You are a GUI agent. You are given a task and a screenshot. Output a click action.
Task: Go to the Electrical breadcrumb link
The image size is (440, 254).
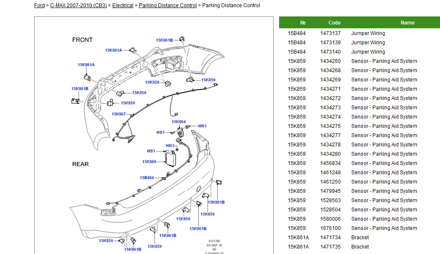pos(122,5)
